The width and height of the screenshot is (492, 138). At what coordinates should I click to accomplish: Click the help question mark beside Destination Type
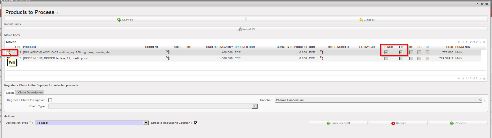pyautogui.click(x=30, y=122)
